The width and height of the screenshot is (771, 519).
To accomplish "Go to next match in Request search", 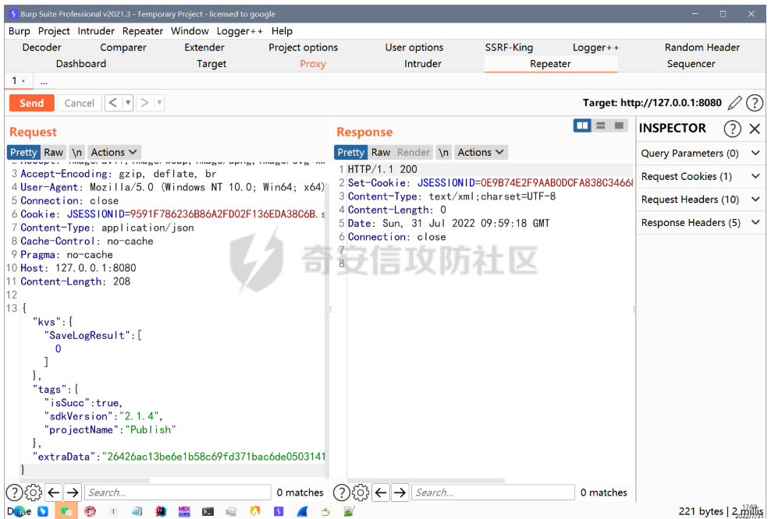I will pyautogui.click(x=73, y=492).
